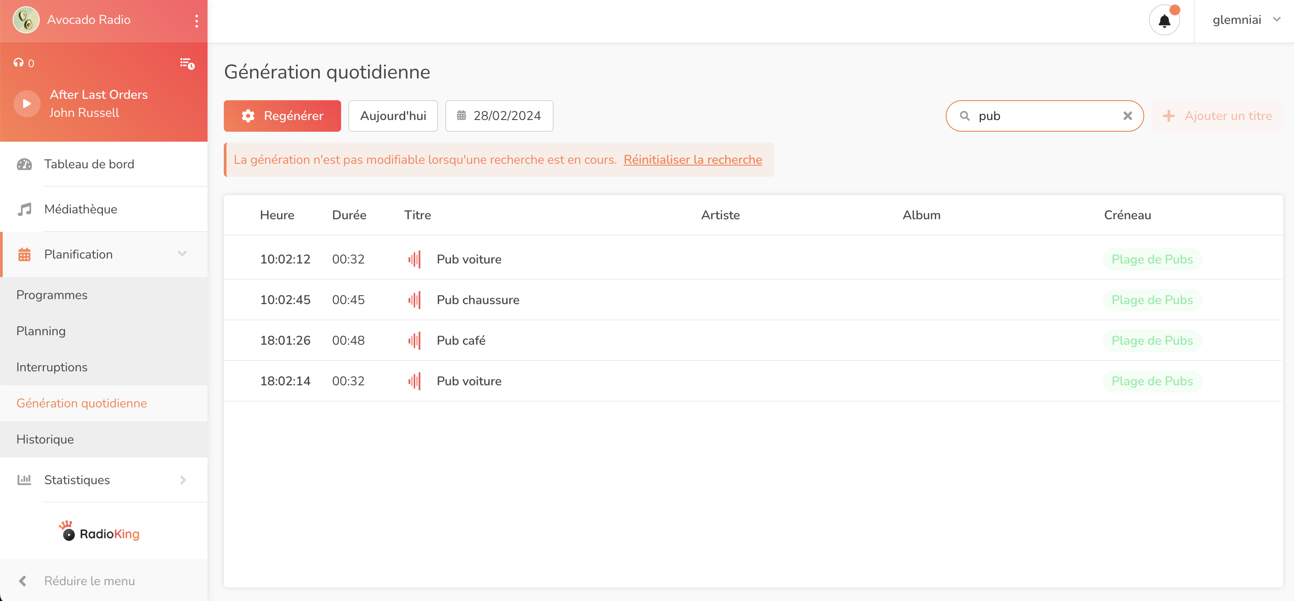Open the three-dot station menu
The width and height of the screenshot is (1294, 601).
196,21
